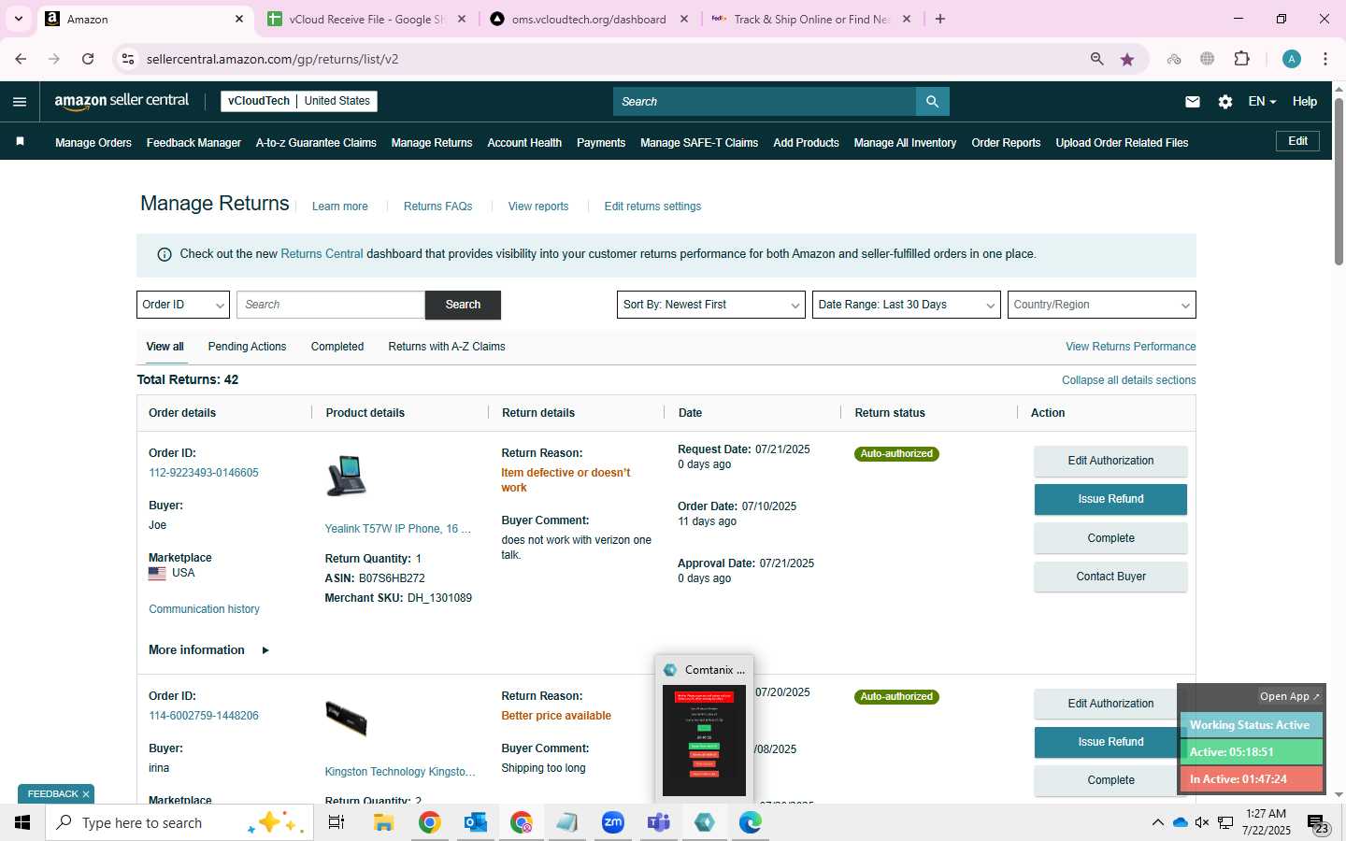Click the returns Search input field
This screenshot has height=841, width=1346.
click(331, 305)
